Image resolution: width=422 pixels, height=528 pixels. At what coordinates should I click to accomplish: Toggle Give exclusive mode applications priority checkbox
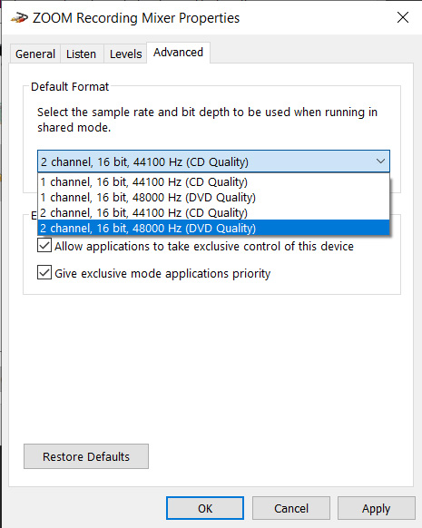coord(44,272)
